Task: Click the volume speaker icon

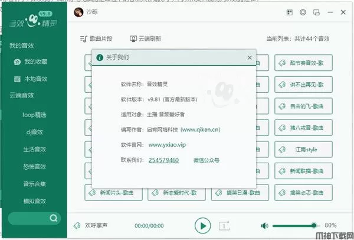Action: coord(264,226)
